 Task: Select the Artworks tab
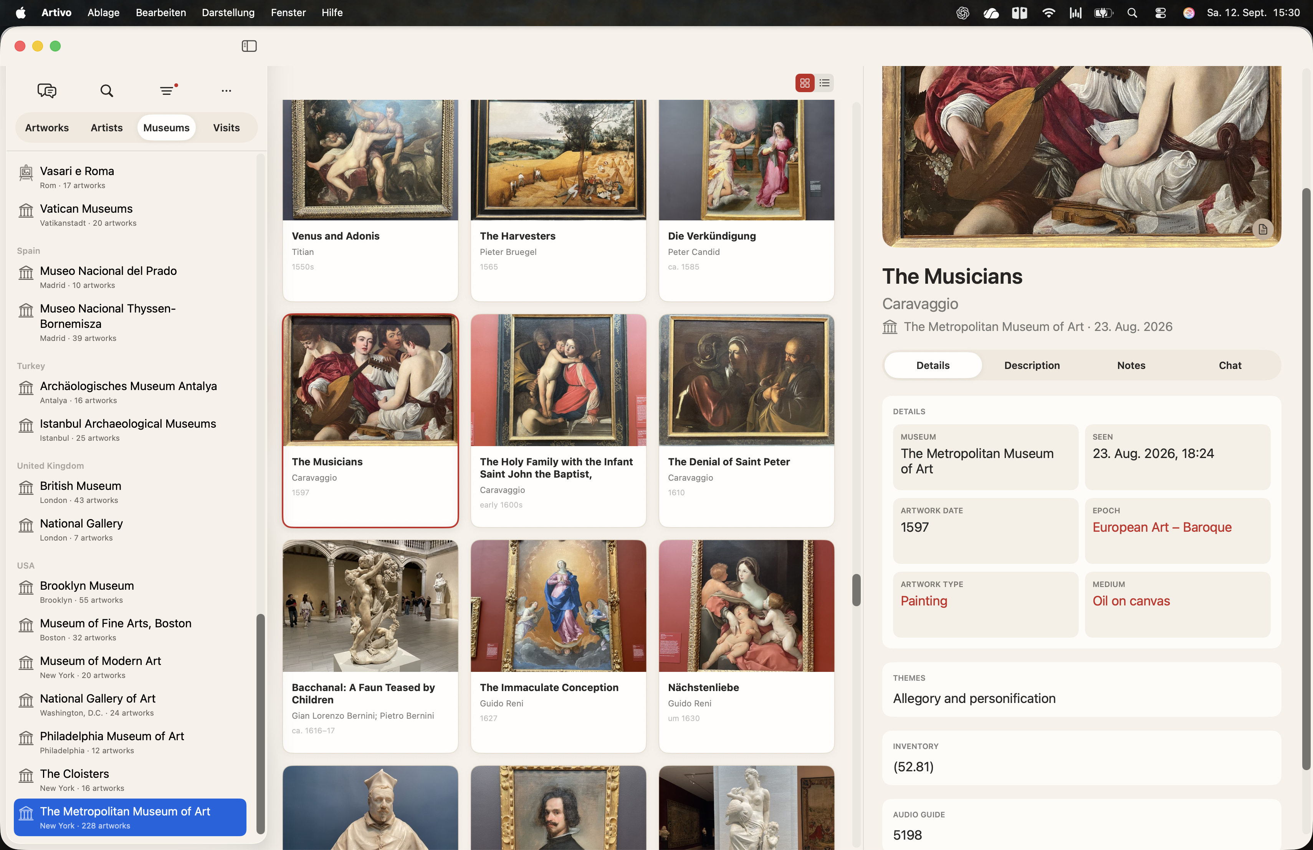point(47,127)
